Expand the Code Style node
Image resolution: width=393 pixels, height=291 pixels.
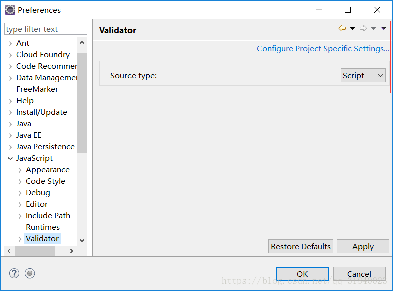pyautogui.click(x=20, y=181)
